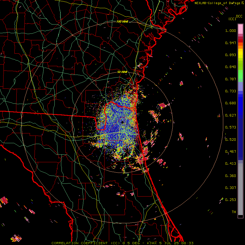This screenshot has width=245, height=245.
Task: Click the black KJAX radar site dot
Action: (122, 122)
